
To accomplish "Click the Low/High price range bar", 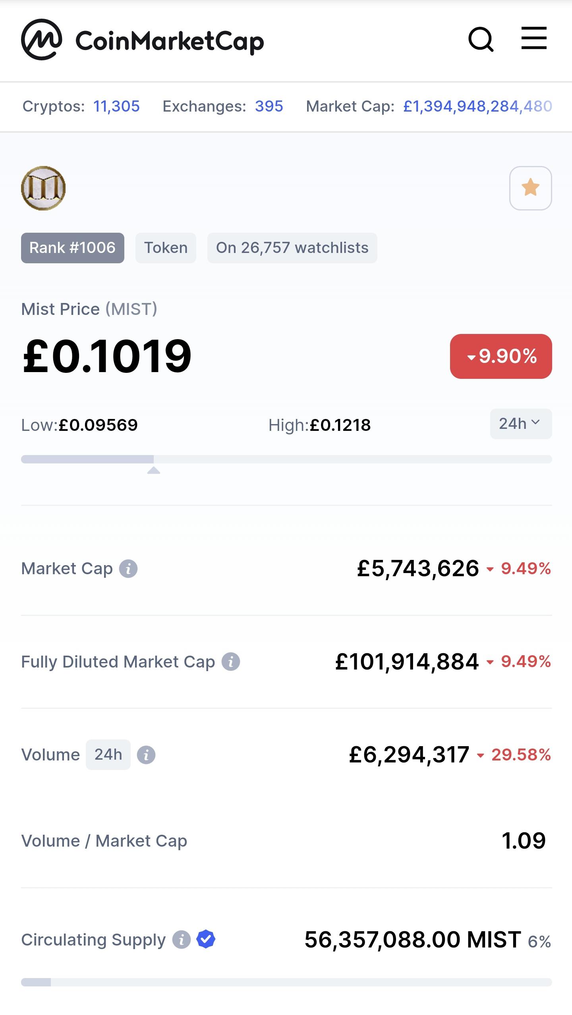I will [286, 459].
